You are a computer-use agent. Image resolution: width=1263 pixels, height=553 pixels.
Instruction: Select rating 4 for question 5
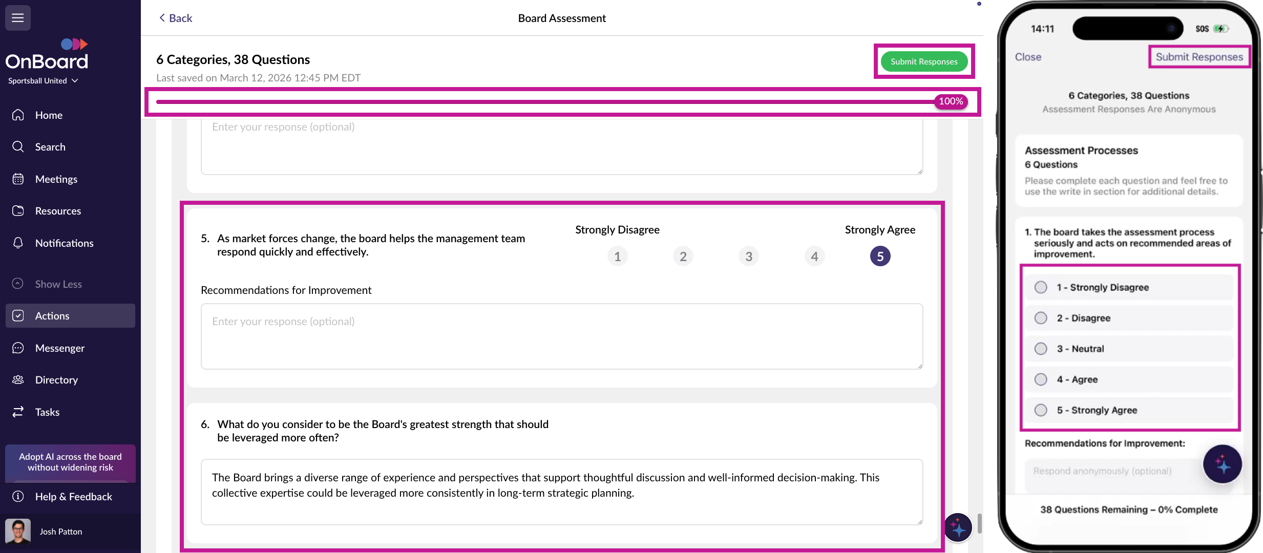[814, 257]
